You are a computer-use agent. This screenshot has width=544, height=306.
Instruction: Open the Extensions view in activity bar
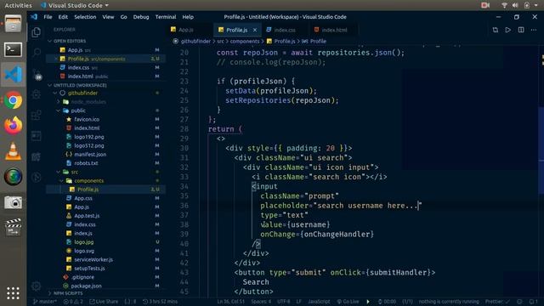pos(36,116)
